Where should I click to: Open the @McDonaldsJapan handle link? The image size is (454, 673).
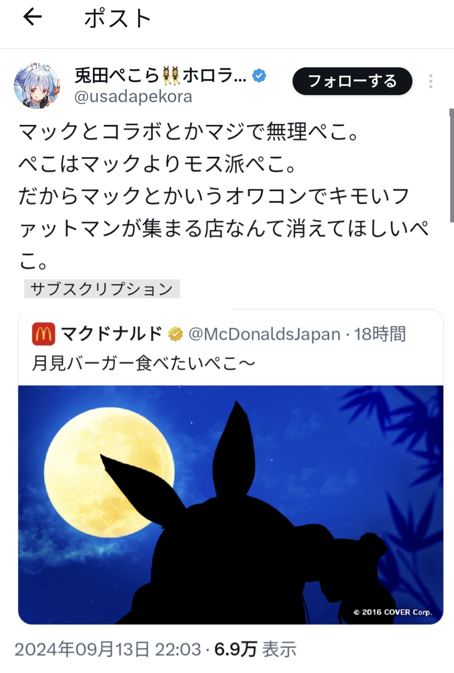pos(264,334)
